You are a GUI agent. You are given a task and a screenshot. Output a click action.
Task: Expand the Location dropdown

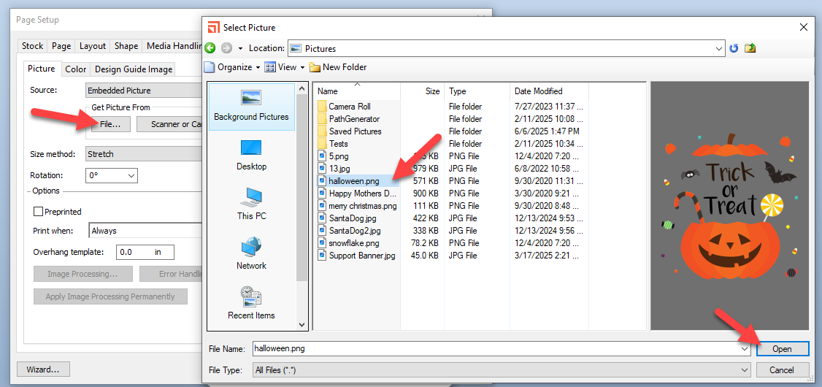point(719,49)
